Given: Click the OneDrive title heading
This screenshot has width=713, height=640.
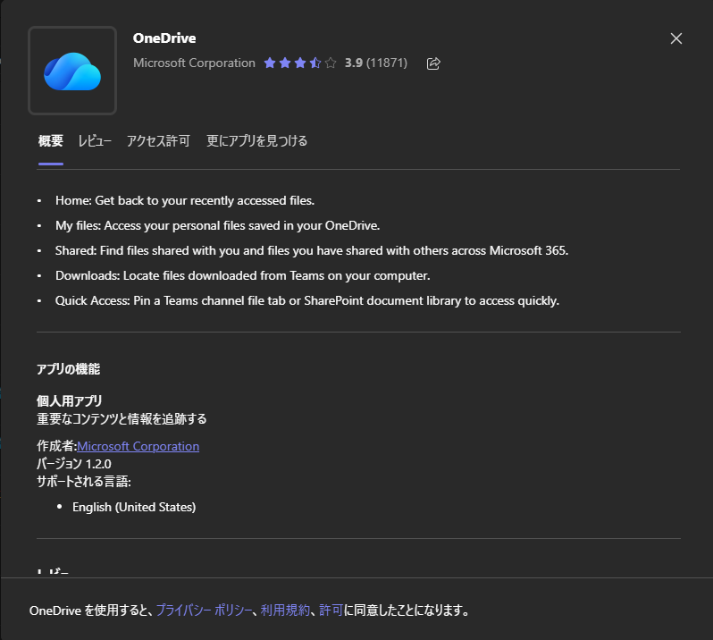Looking at the screenshot, I should tap(164, 38).
